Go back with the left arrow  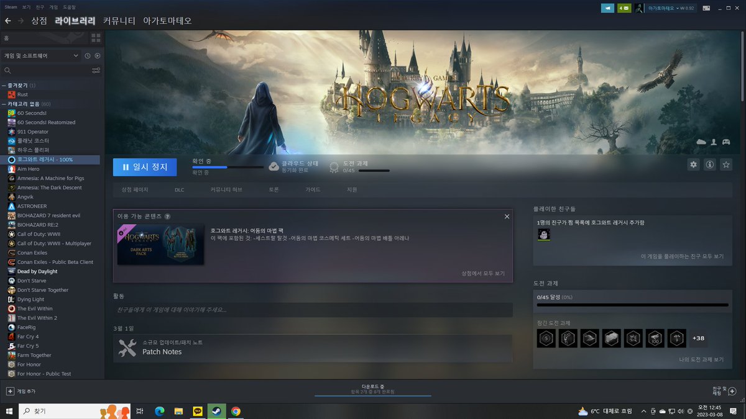pyautogui.click(x=7, y=20)
